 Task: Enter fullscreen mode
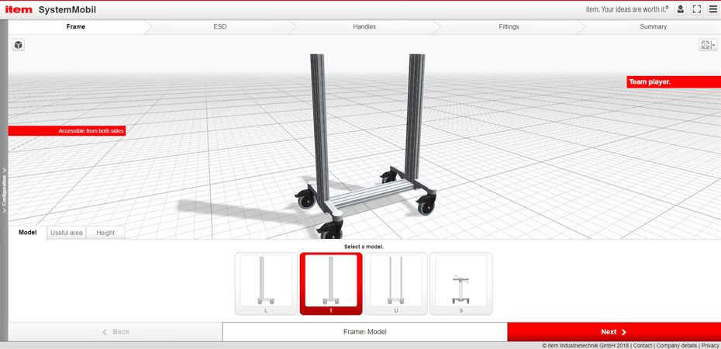coord(696,9)
